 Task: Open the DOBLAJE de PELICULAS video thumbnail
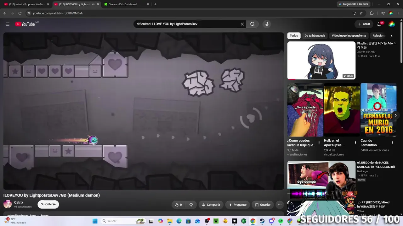pyautogui.click(x=321, y=180)
